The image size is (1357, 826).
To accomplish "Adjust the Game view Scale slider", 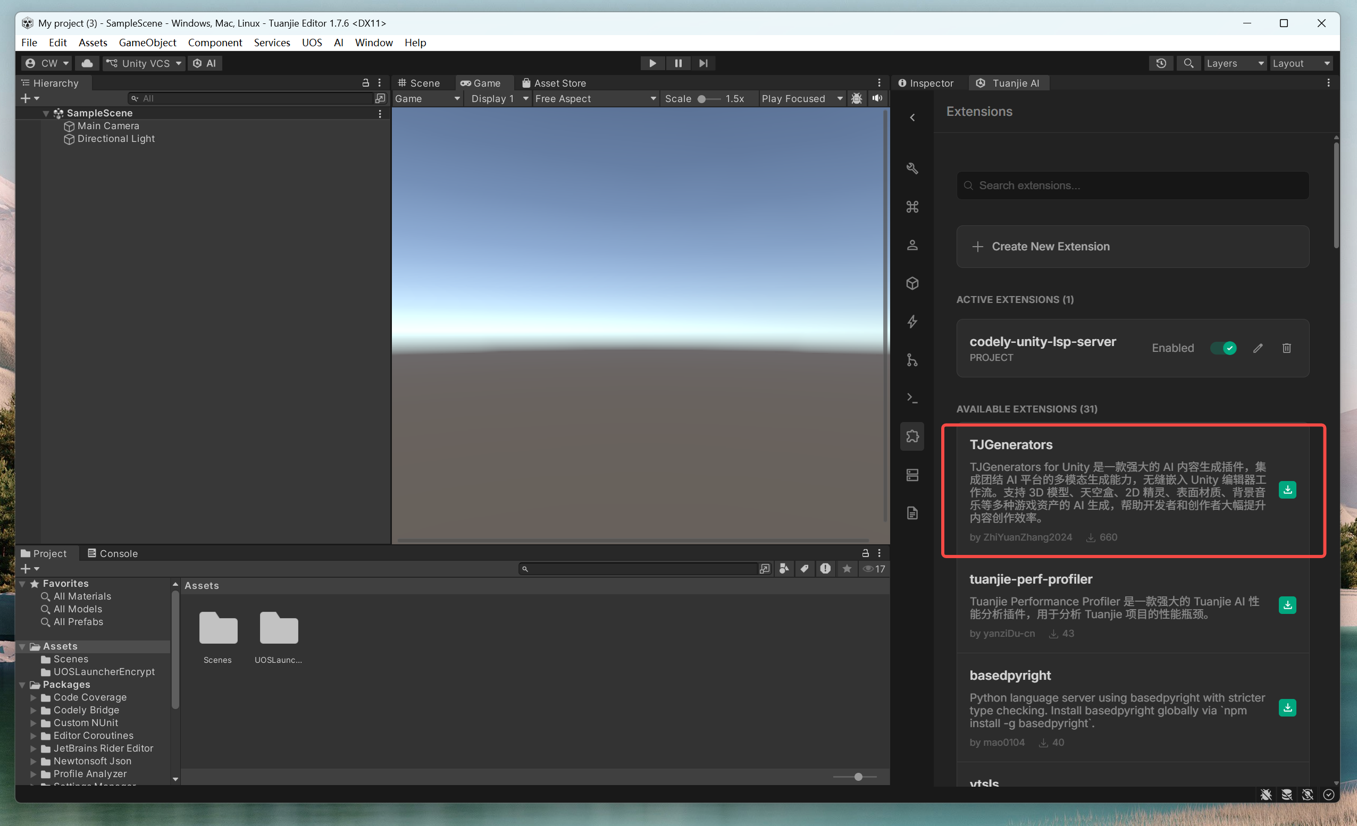I will pyautogui.click(x=708, y=98).
